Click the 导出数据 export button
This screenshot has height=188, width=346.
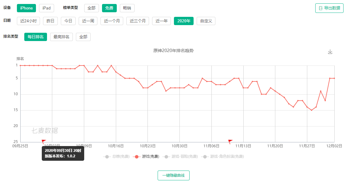coord(329,8)
